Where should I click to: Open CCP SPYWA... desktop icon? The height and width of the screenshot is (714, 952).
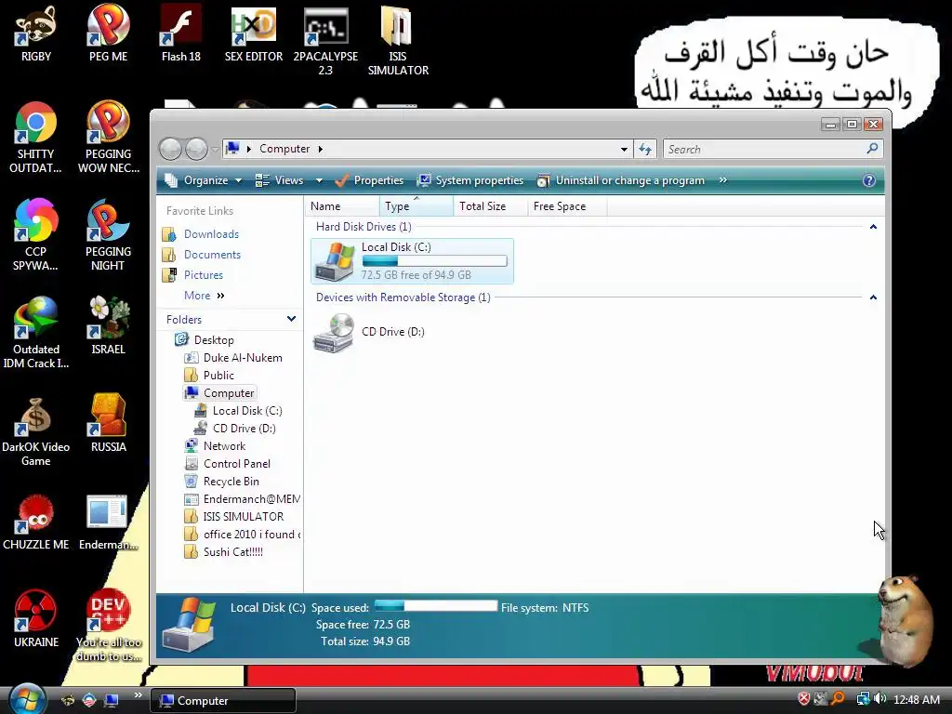point(36,235)
